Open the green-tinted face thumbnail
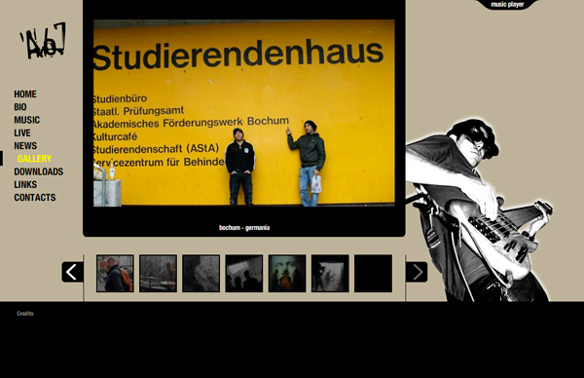The height and width of the screenshot is (378, 584). 287,273
